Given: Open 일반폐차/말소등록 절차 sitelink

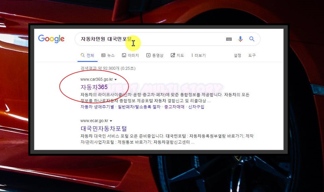Looking at the screenshot, I should (139, 107).
